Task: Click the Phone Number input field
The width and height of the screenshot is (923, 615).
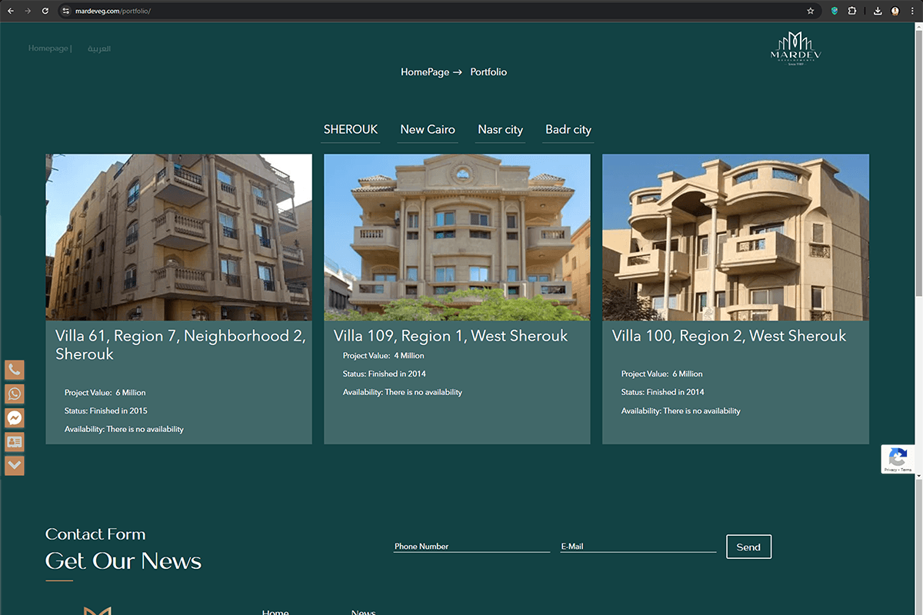Action: click(471, 546)
